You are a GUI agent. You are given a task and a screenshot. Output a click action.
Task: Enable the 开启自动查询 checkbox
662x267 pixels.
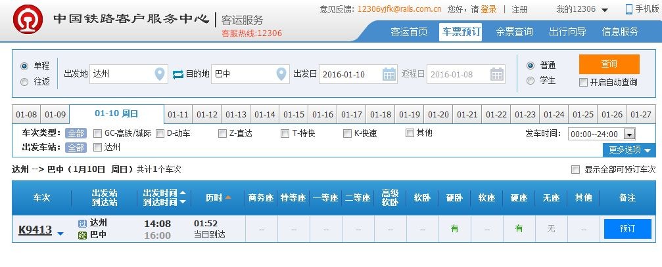[583, 82]
